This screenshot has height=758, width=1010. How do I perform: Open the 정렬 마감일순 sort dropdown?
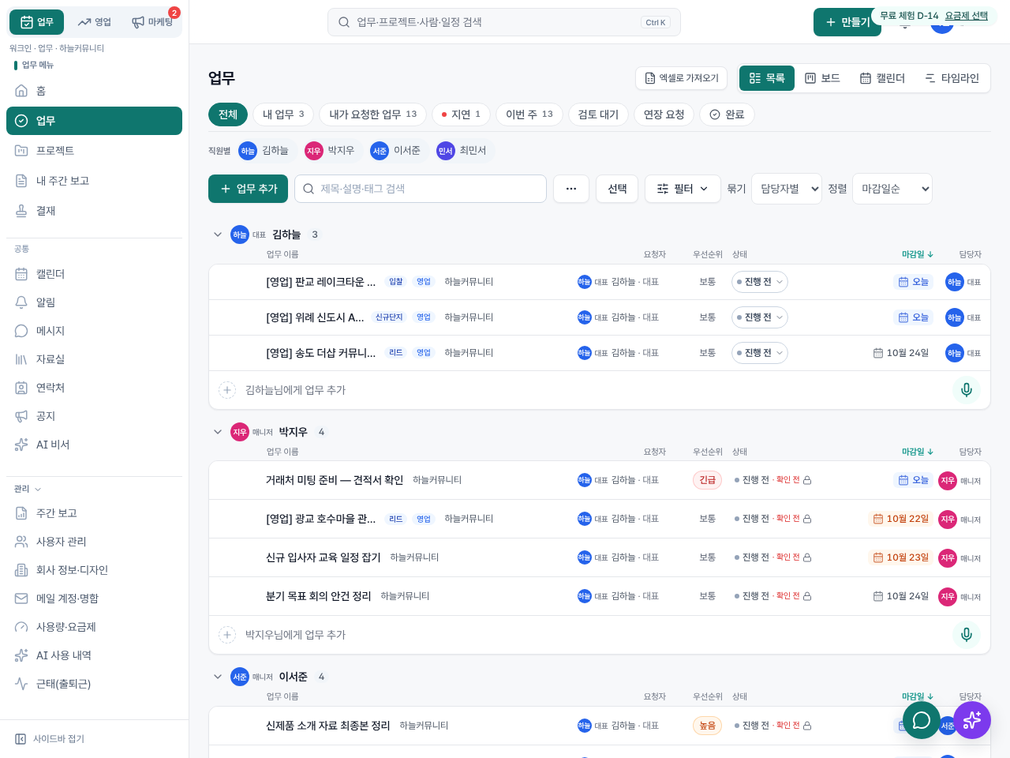pyautogui.click(x=892, y=189)
